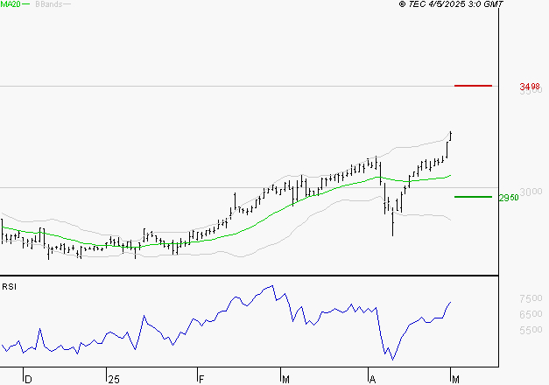Click the 3000 price axis label
This screenshot has height=385, width=549.
pos(533,192)
